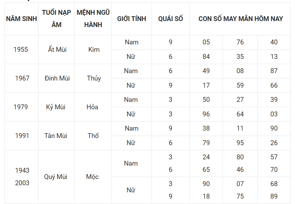The width and height of the screenshot is (295, 204).
Task: Select the TUỔI NẠP ÂM header cell
Action: (56, 19)
